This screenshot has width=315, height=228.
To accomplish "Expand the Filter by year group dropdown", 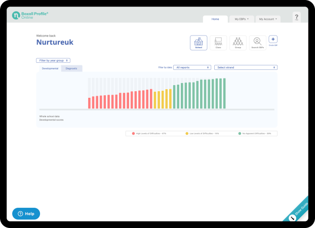I will (x=53, y=60).
